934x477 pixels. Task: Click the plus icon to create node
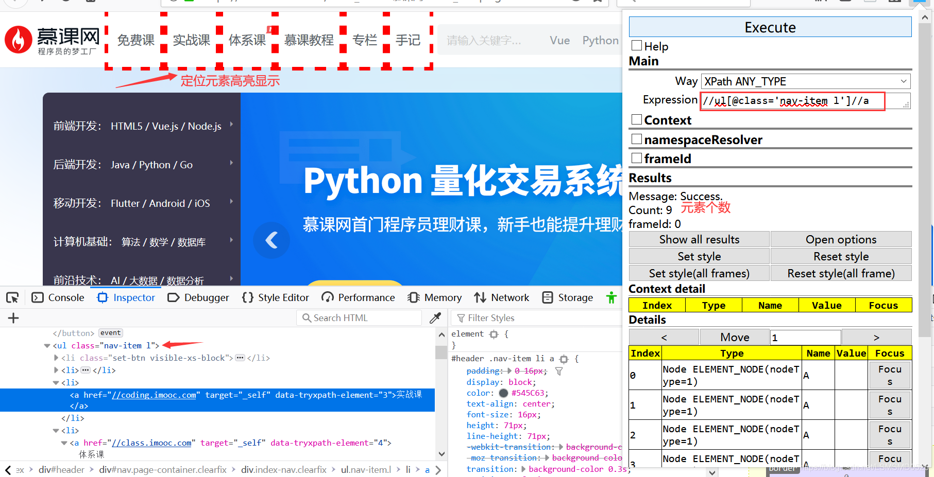(13, 318)
